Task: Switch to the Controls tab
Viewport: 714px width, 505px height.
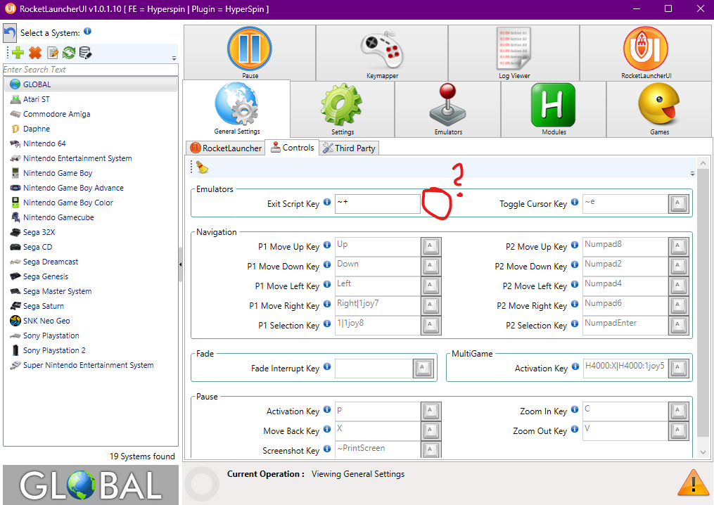Action: click(292, 148)
